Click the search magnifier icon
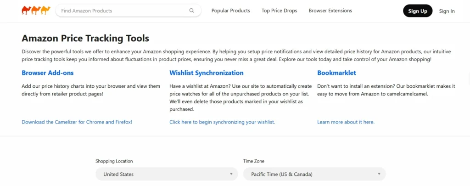Viewport: 470px width, 186px height. coord(192,11)
